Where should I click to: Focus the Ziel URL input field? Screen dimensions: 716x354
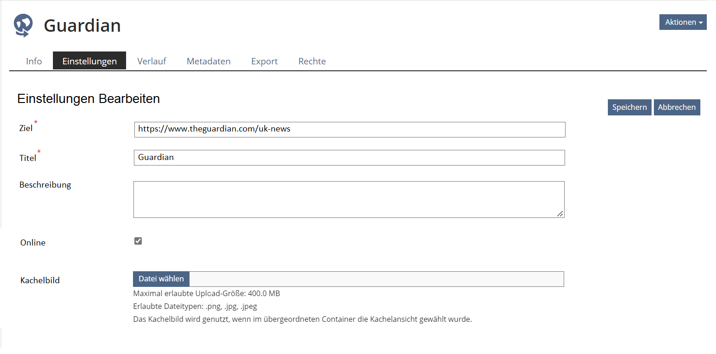350,130
